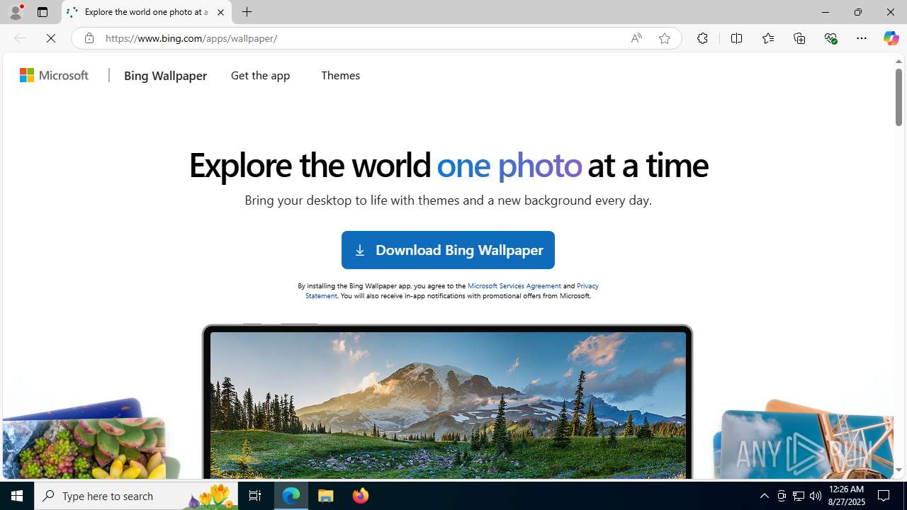Open the Extensions puzzle icon

[702, 38]
